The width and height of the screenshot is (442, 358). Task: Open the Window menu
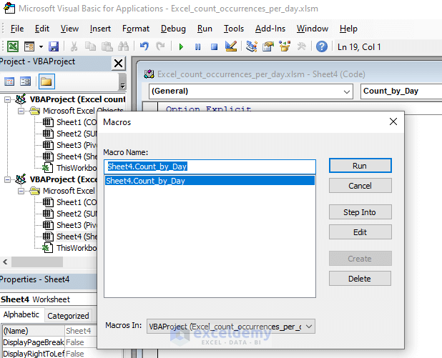[x=313, y=29]
